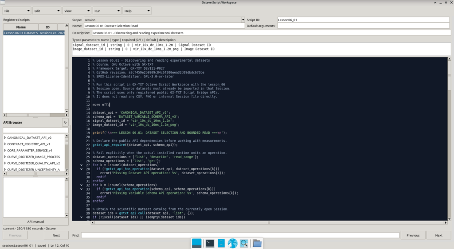Image resolution: width=454 pixels, height=249 pixels.
Task: Click the script Name input field
Action: point(164,26)
